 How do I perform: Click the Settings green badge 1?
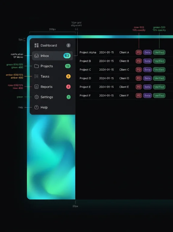pos(69,97)
